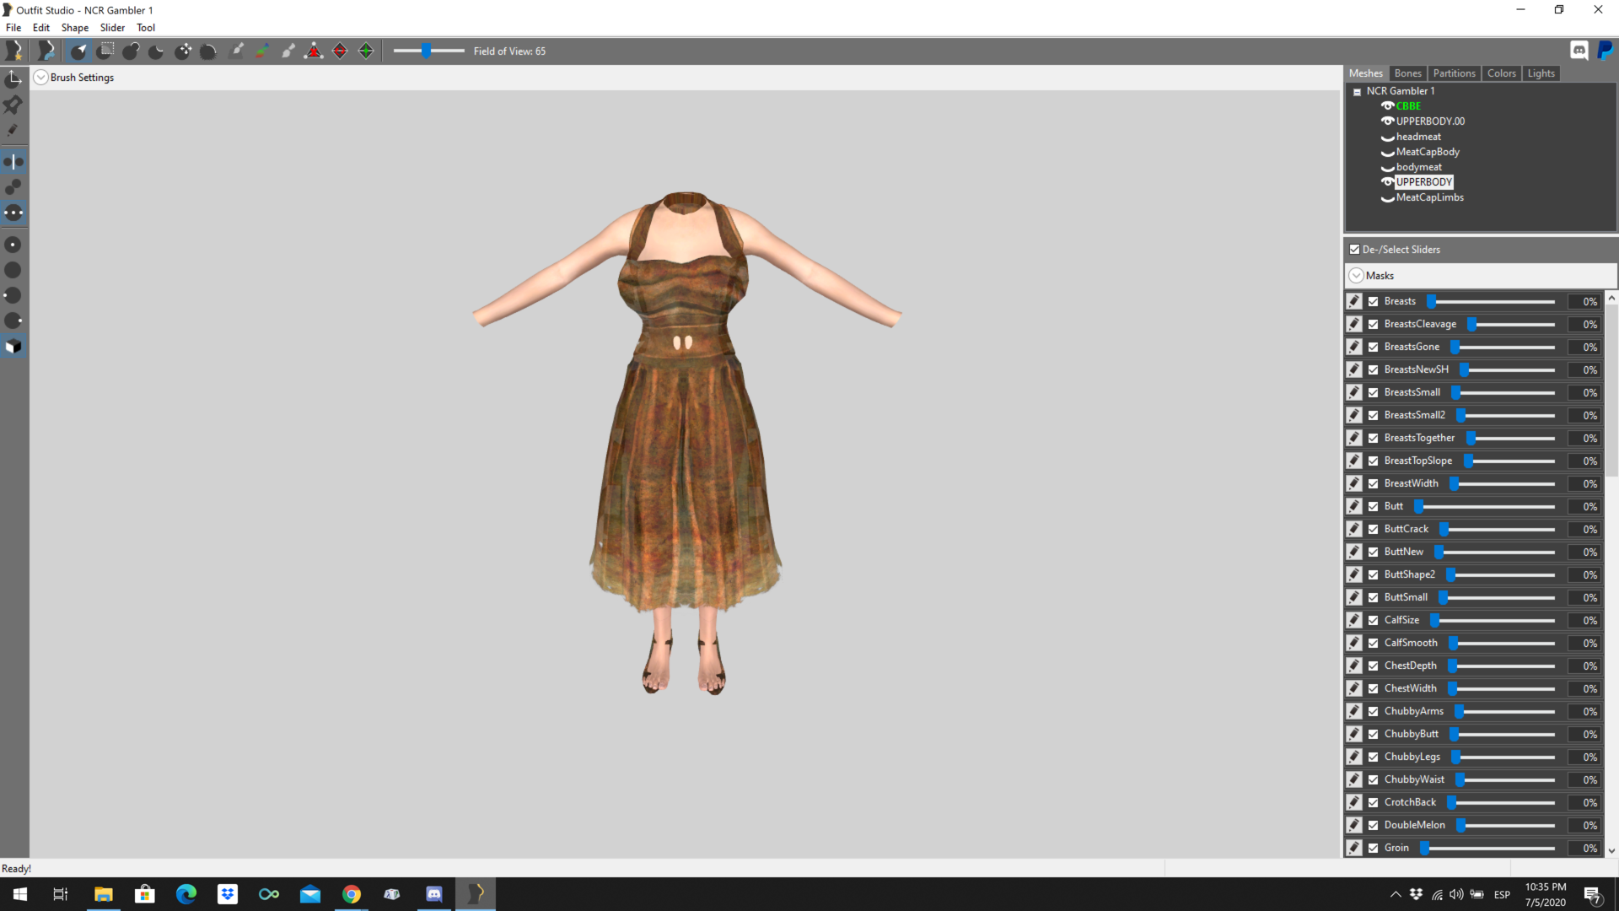Activate the green Split Edge tool

tap(366, 51)
